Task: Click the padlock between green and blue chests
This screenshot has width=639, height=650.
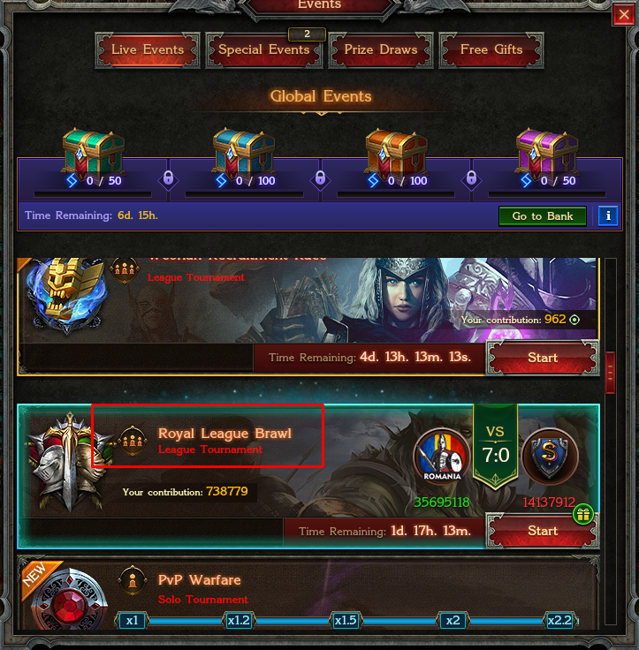Action: (168, 178)
